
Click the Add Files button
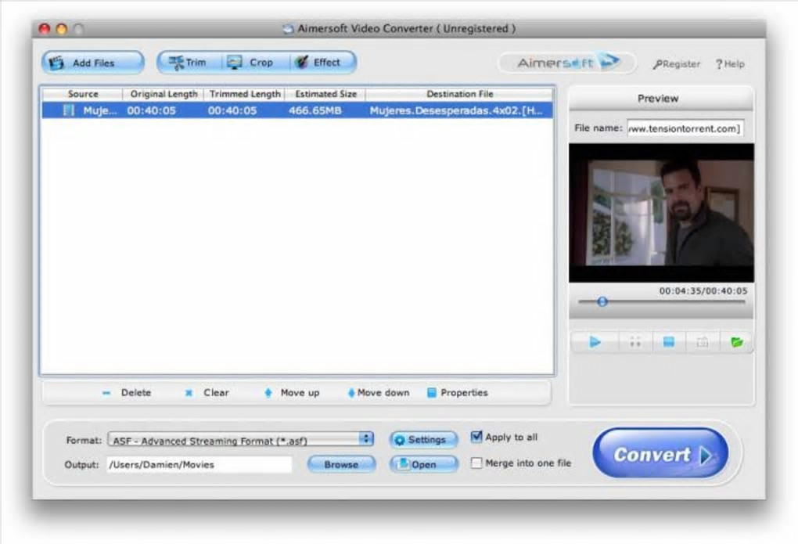click(92, 63)
